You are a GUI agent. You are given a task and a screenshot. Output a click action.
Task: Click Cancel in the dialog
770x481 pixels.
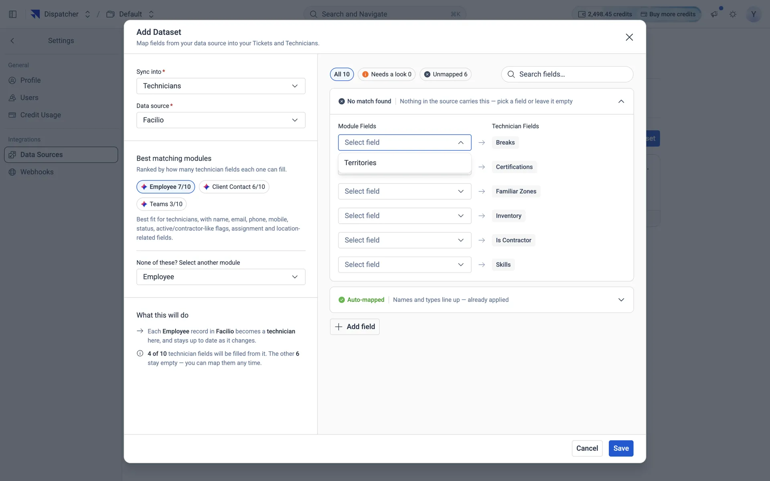coord(587,448)
